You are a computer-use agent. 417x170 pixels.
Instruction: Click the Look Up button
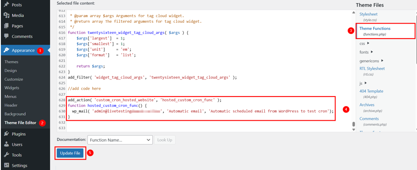click(165, 140)
